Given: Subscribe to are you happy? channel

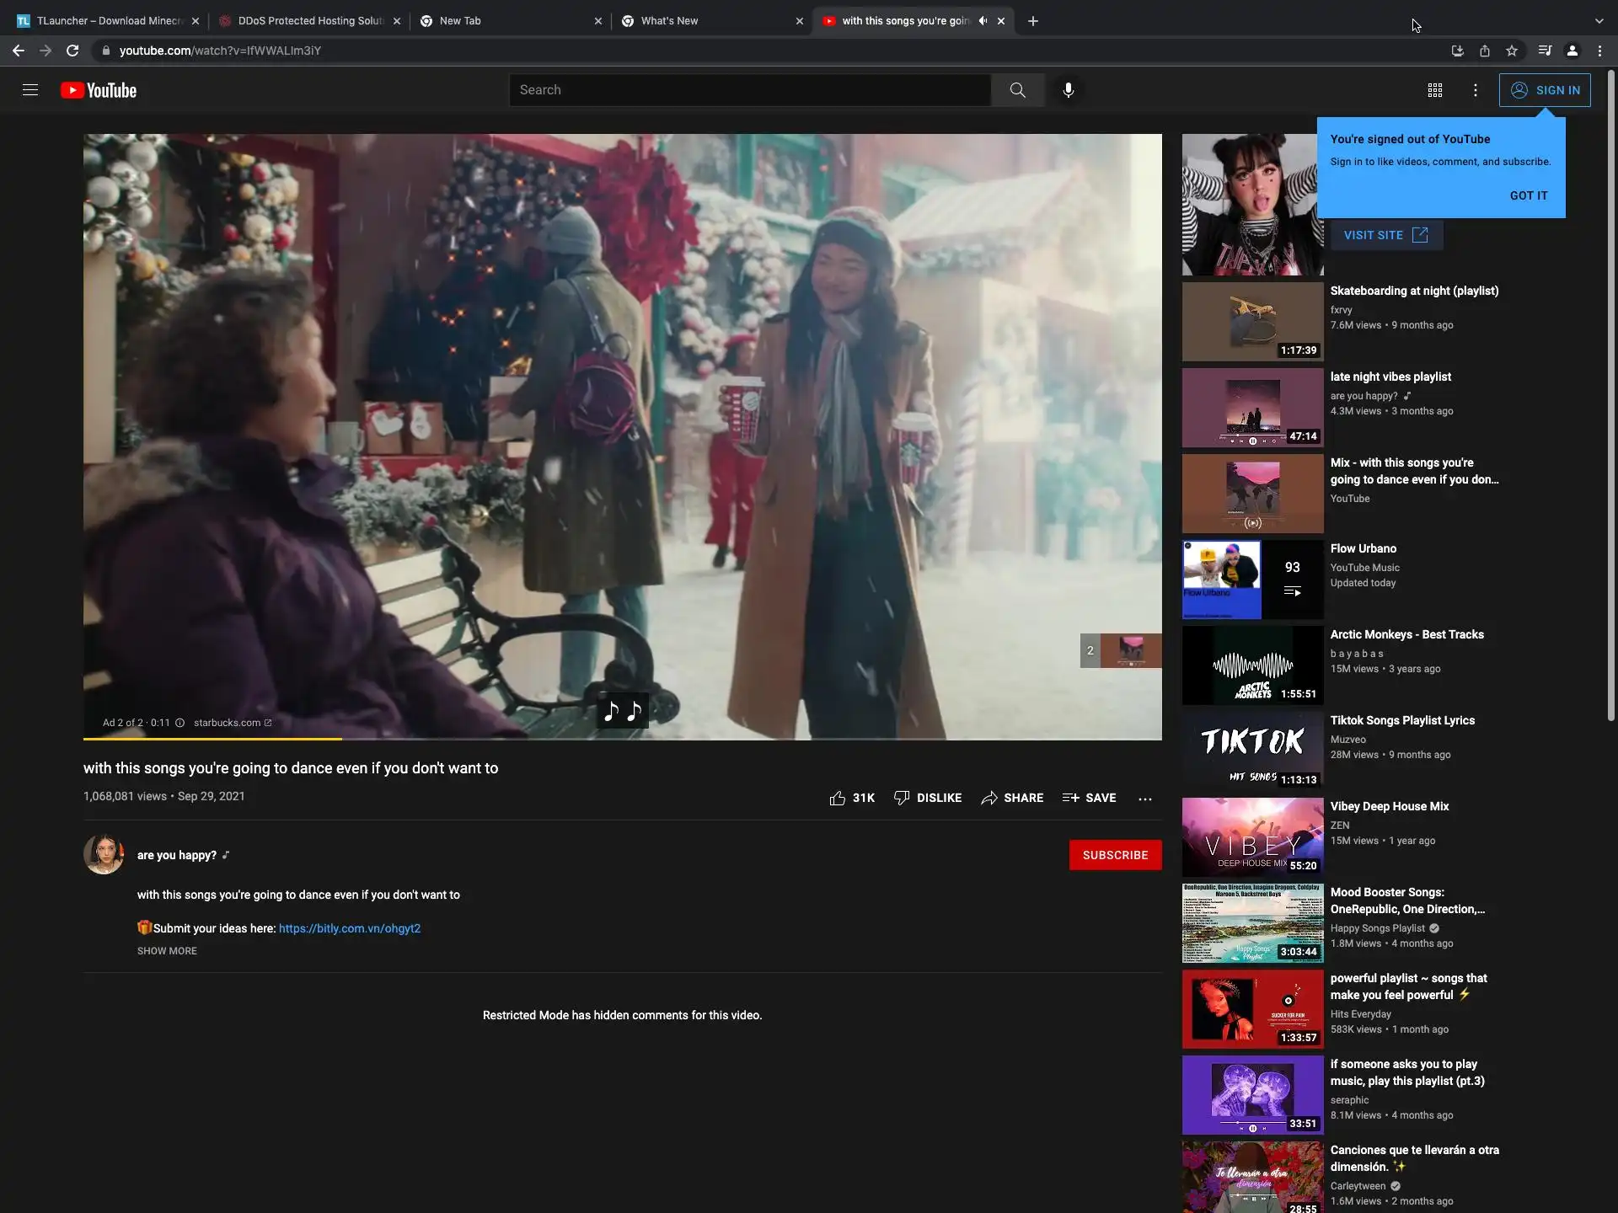Looking at the screenshot, I should click(1114, 855).
